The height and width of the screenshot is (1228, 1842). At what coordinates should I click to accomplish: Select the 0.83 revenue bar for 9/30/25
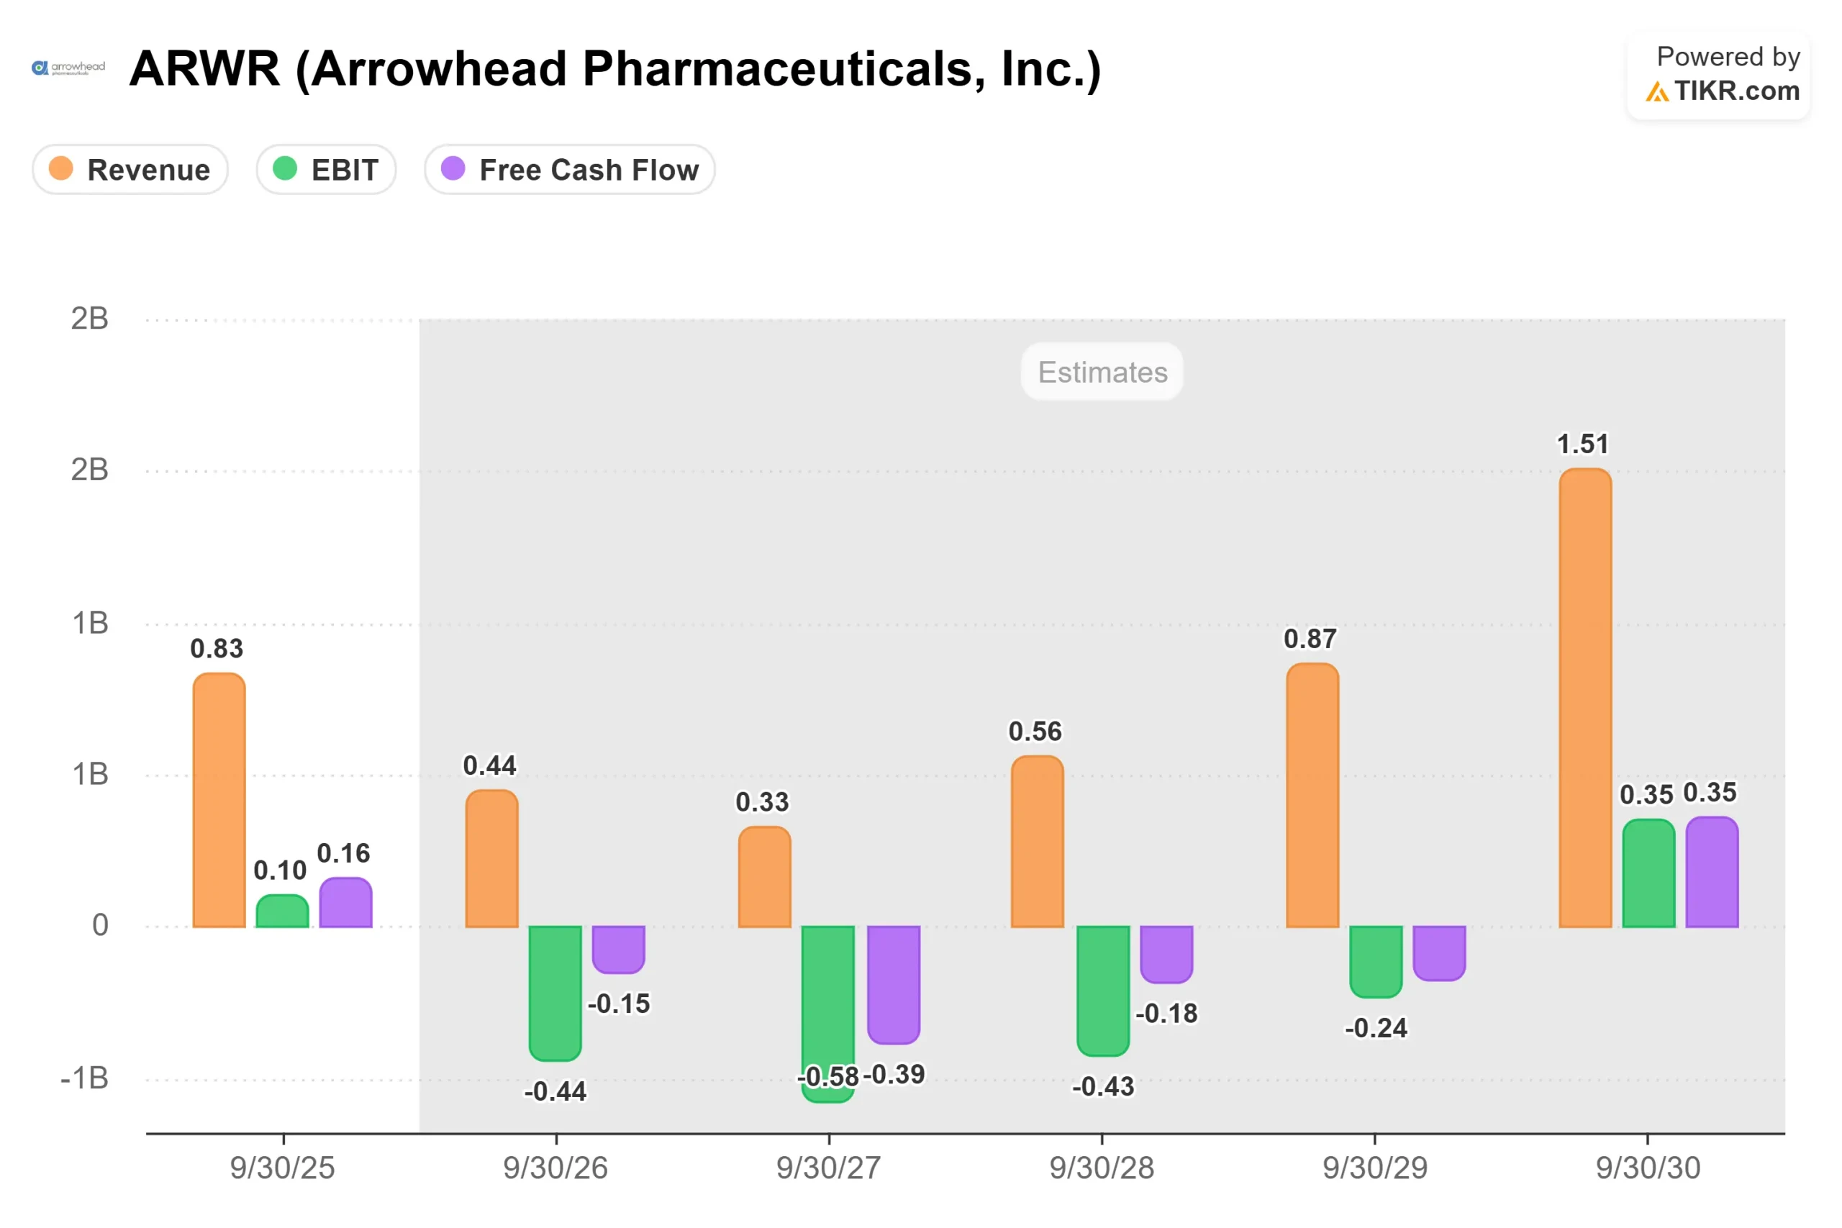click(219, 801)
